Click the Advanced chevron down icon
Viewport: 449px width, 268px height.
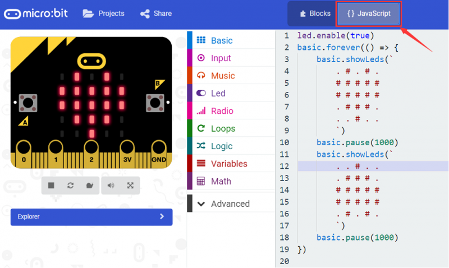tap(201, 204)
